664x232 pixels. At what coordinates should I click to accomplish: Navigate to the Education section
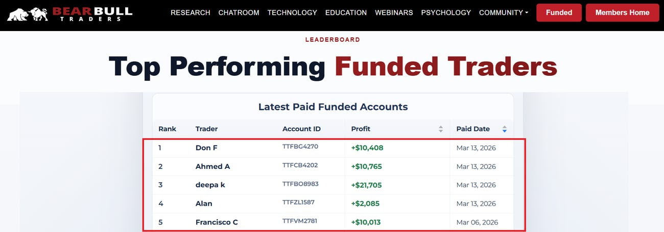[x=346, y=13]
